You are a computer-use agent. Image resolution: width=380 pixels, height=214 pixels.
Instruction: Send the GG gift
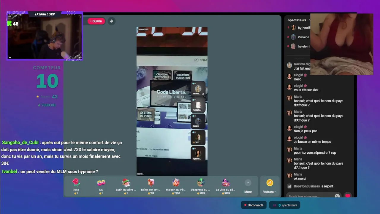tap(101, 186)
